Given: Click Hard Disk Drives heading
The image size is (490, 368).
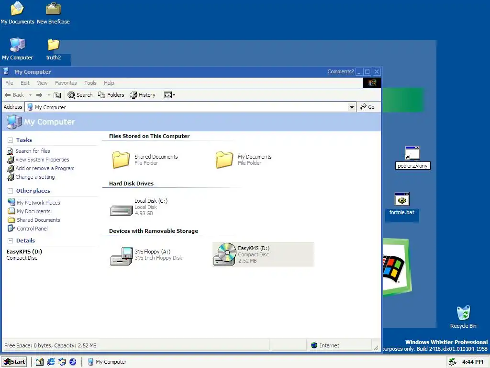Looking at the screenshot, I should 131,184.
